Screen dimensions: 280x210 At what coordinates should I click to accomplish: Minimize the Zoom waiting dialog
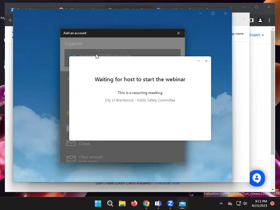click(x=199, y=61)
